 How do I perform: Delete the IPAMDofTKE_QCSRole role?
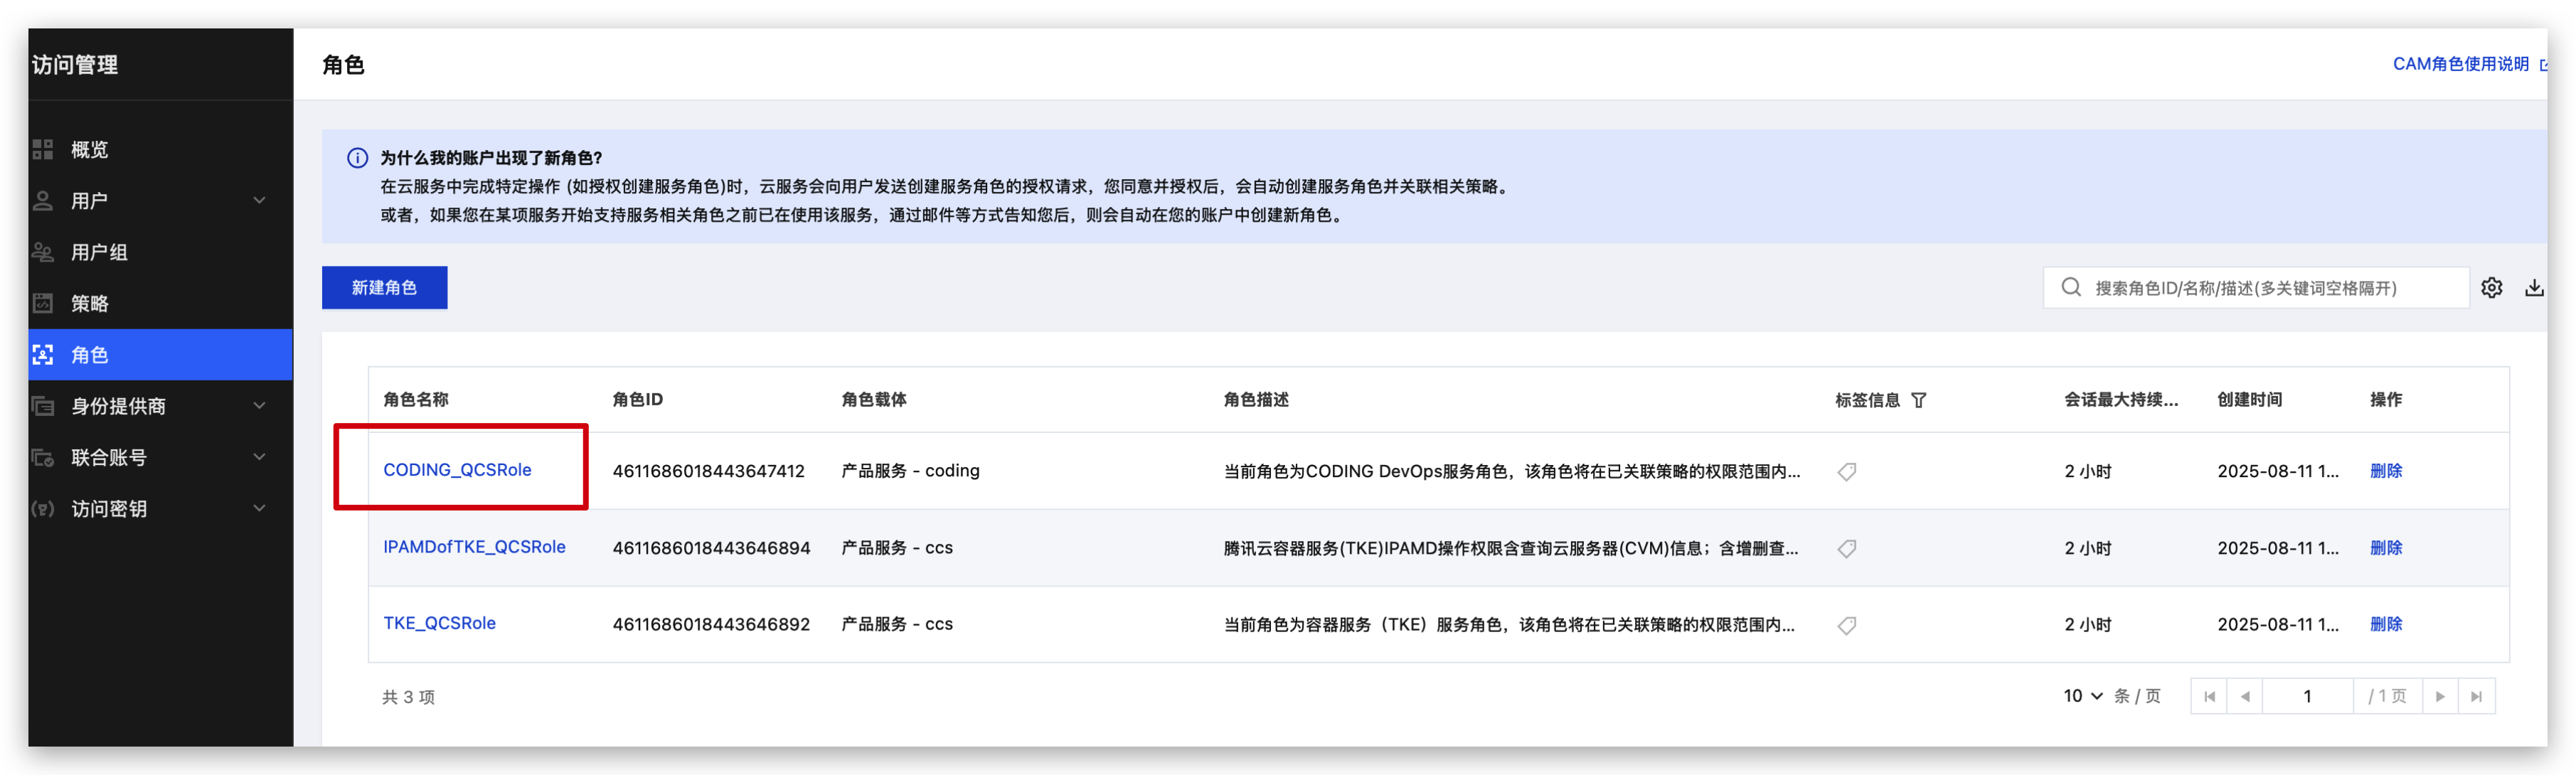[2385, 548]
